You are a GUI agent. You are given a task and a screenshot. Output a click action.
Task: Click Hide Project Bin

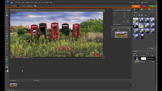pos(10,90)
